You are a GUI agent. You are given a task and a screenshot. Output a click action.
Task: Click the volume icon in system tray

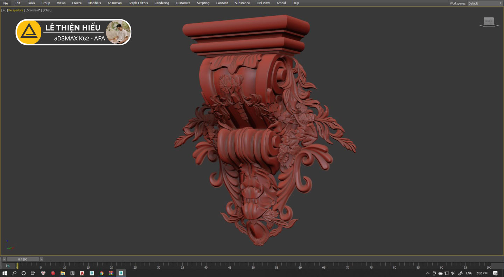tap(453, 273)
